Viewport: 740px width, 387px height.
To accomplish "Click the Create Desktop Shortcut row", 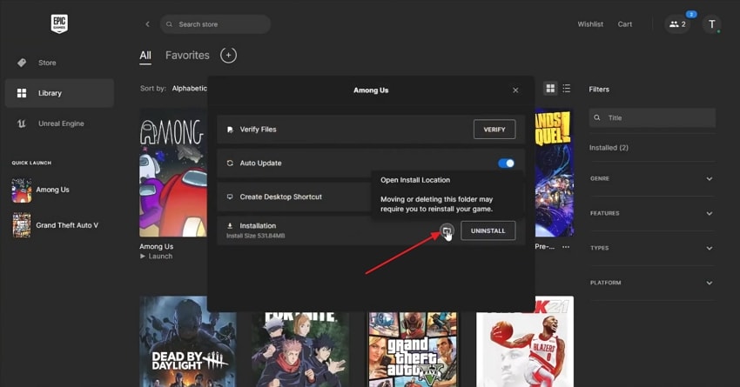I will (294, 197).
